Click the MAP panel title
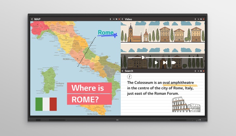This screenshot has height=136, width=236. coord(37,19)
